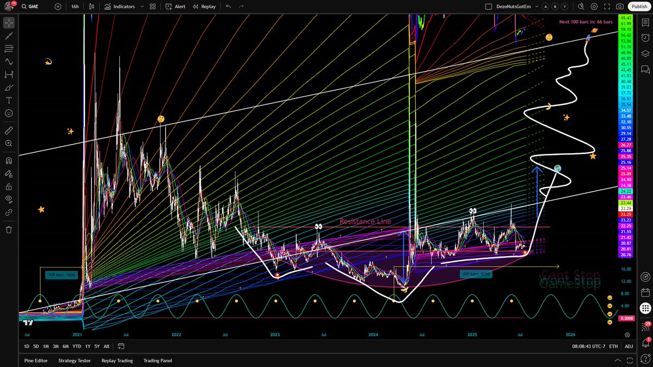Enter fullscreen mode
The height and width of the screenshot is (367, 653).
pos(607,7)
